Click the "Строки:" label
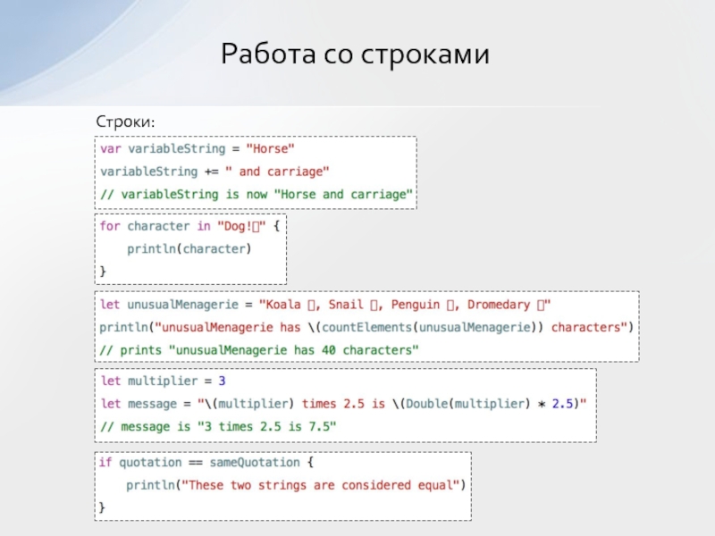Image resolution: width=715 pixels, height=536 pixels. tap(125, 121)
